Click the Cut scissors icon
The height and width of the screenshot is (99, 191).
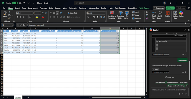(x=9, y=12)
